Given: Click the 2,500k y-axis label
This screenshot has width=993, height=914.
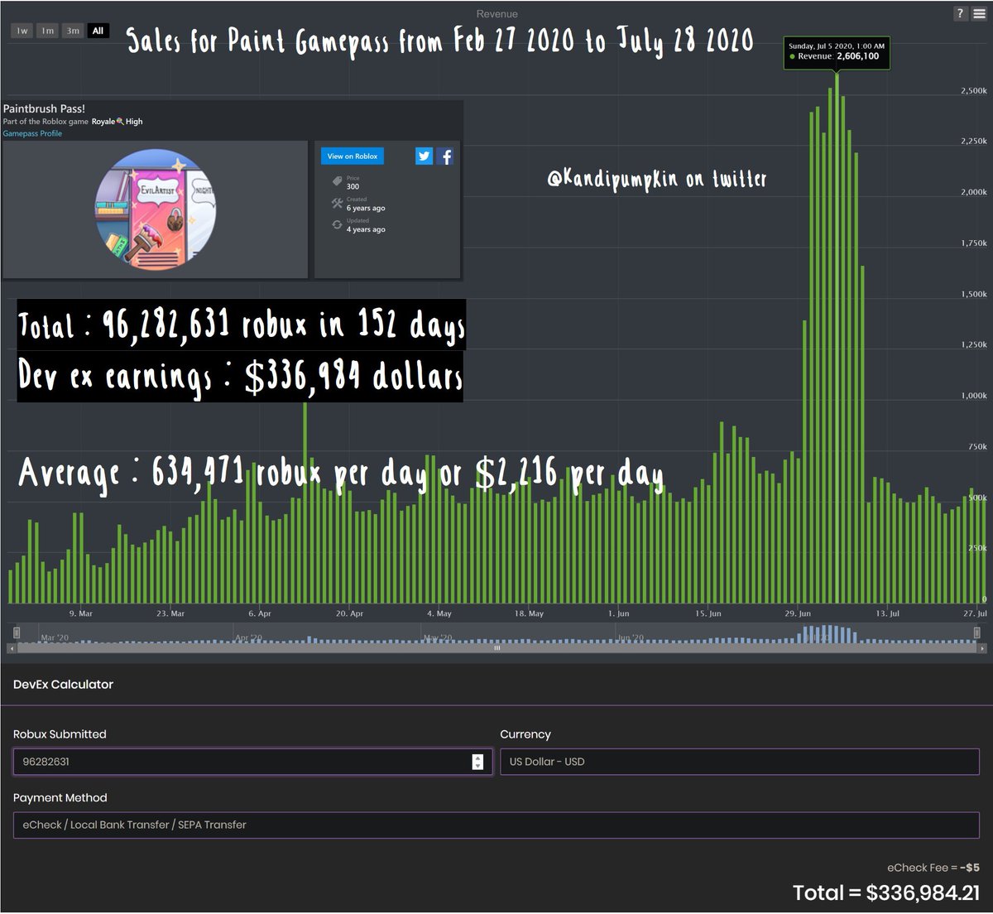Looking at the screenshot, I should [x=974, y=91].
